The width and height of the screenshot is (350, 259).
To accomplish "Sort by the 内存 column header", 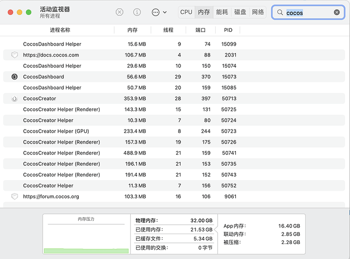I will [x=132, y=30].
